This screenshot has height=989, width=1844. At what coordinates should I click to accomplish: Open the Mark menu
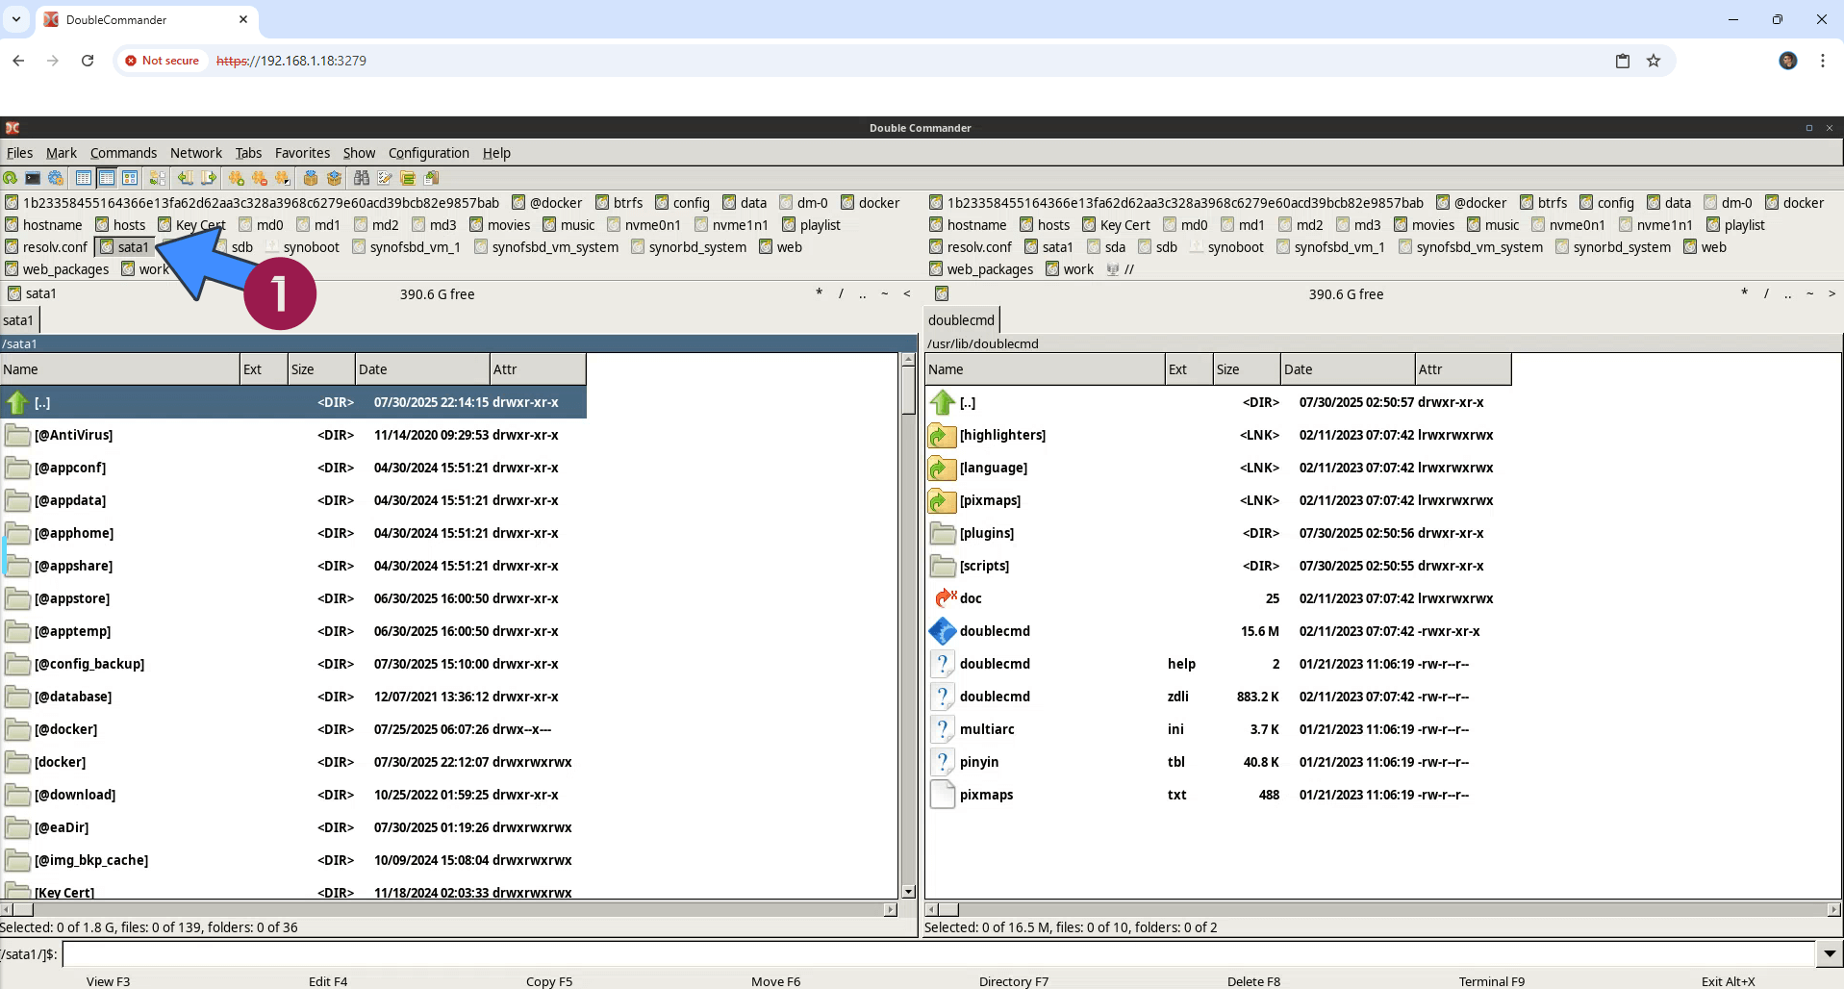tap(62, 153)
